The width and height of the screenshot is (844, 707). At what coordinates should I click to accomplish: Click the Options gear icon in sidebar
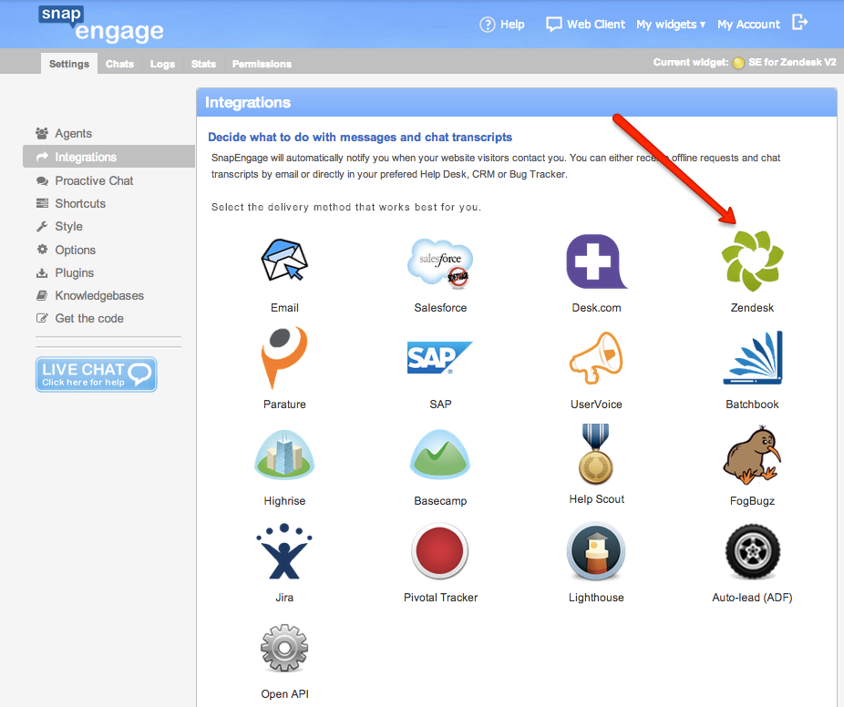click(42, 249)
